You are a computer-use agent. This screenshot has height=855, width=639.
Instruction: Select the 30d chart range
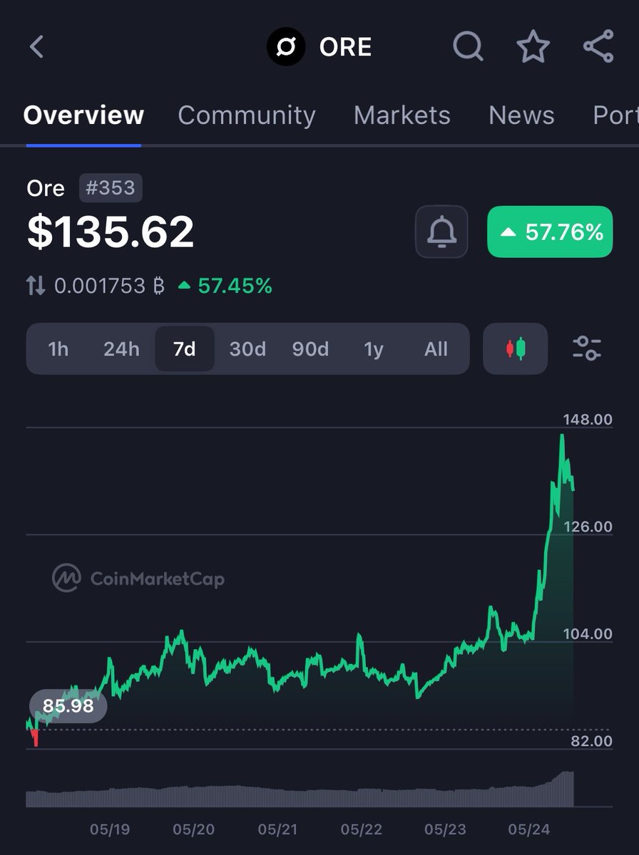tap(247, 349)
